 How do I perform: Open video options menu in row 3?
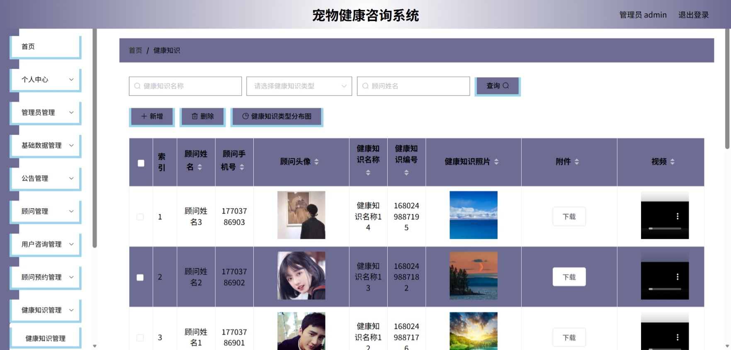(678, 338)
